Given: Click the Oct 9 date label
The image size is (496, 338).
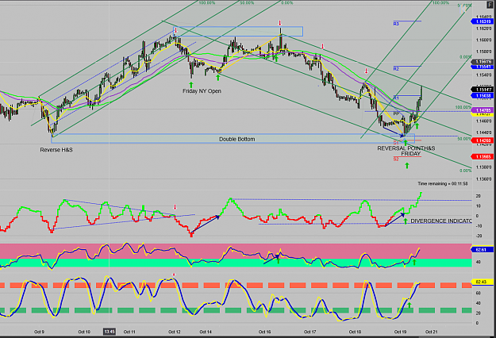Looking at the screenshot, I should (x=39, y=332).
